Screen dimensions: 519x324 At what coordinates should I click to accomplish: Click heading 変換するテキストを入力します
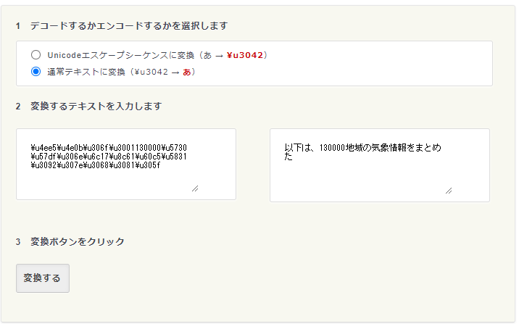(x=96, y=107)
